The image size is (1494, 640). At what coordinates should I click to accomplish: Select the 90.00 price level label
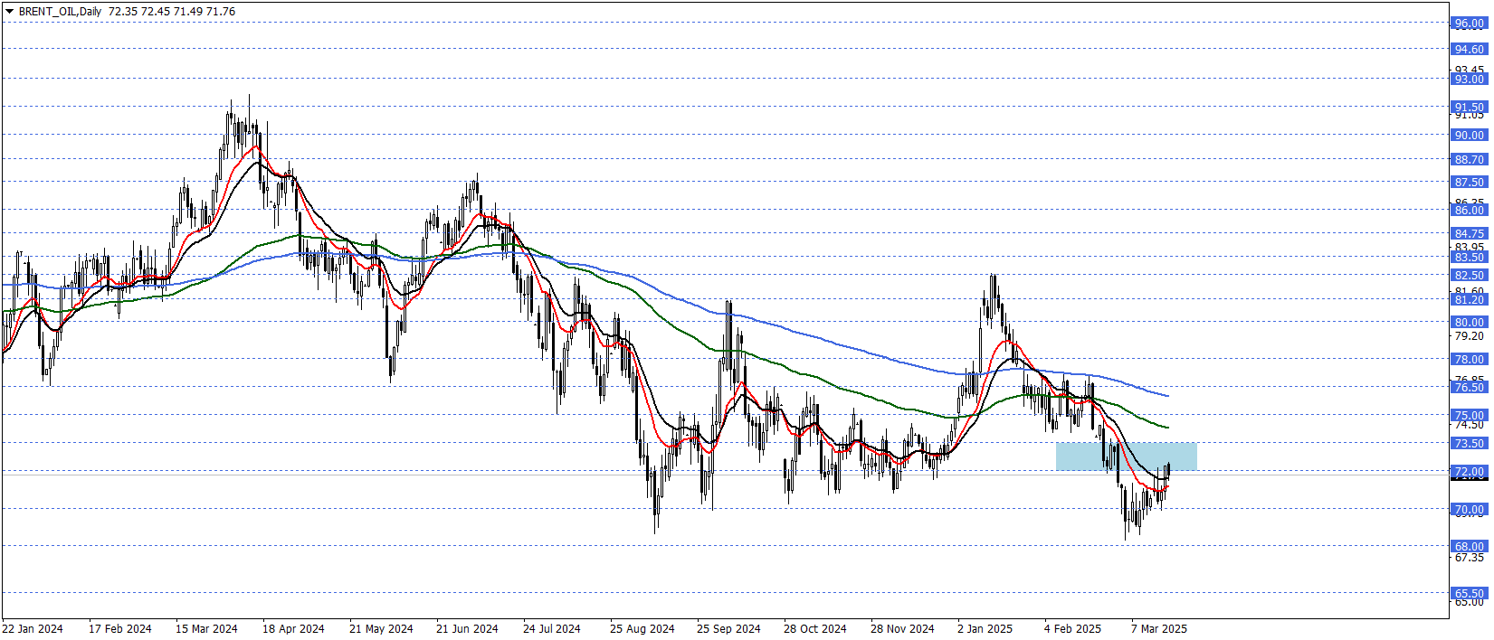point(1470,136)
